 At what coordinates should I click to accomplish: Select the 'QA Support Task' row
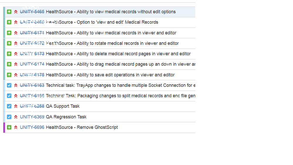99,106
